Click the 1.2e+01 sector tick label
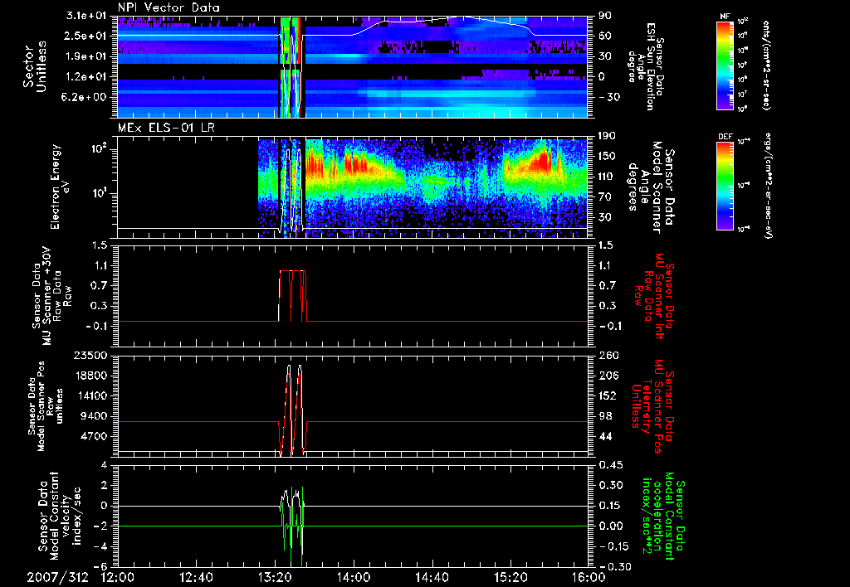 pos(87,77)
